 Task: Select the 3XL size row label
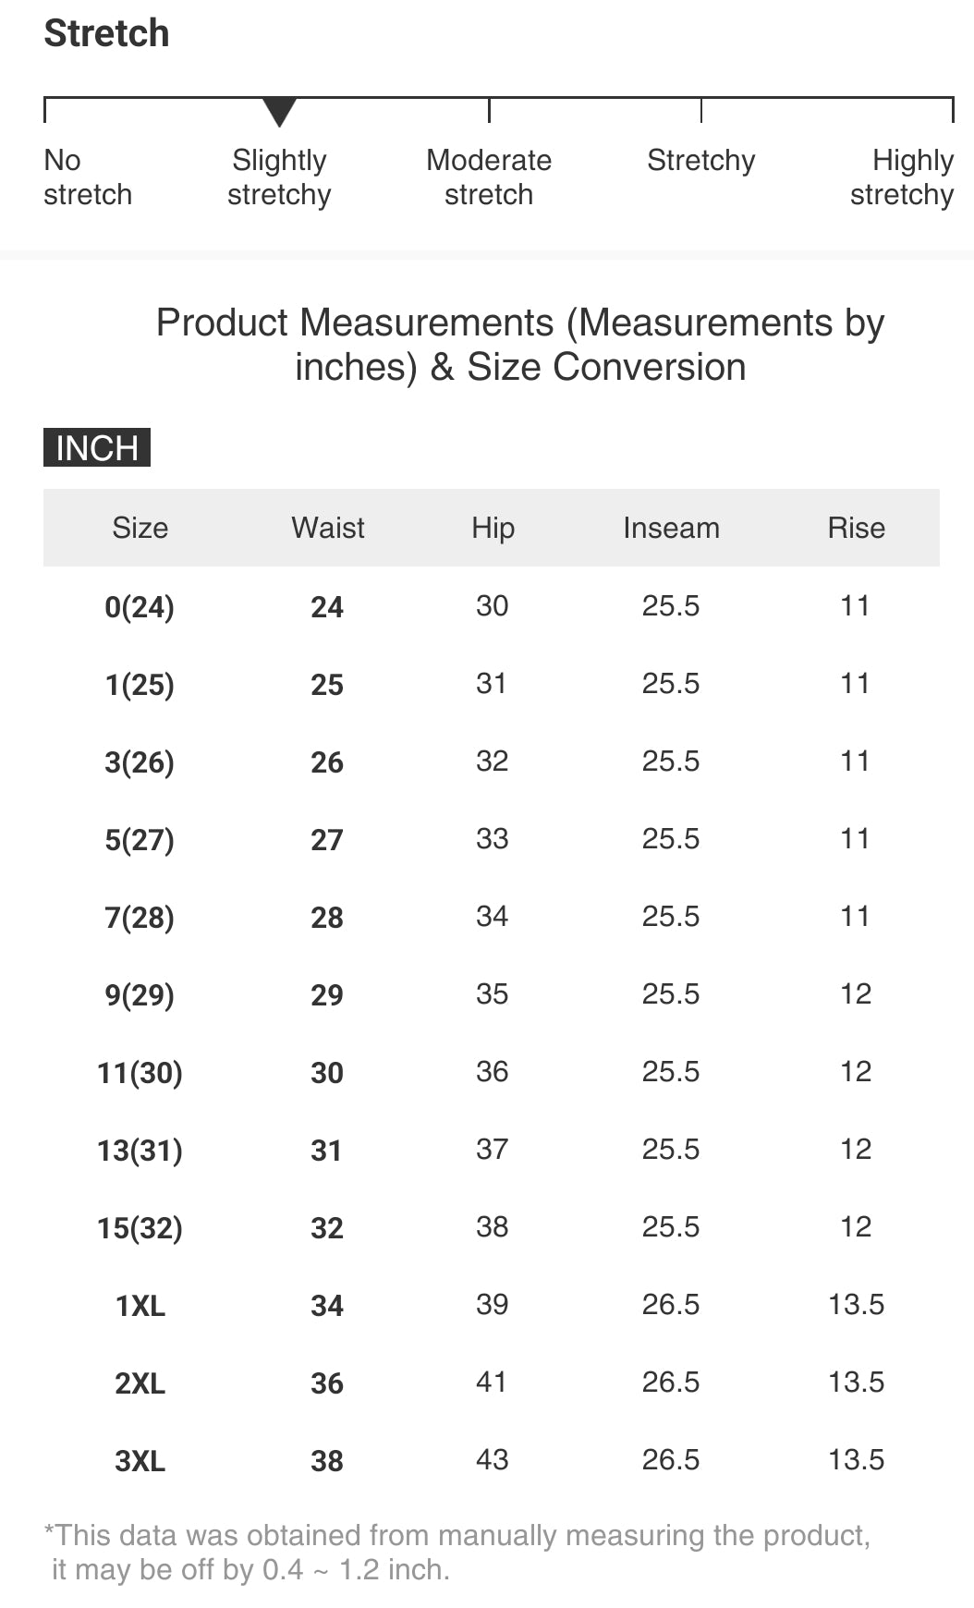pos(140,1461)
